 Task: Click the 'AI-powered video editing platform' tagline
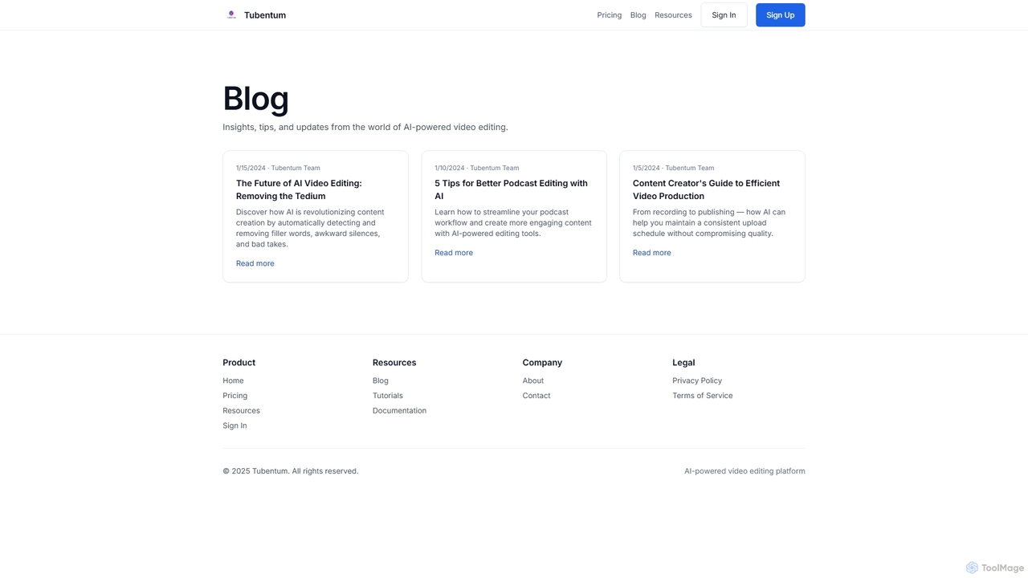744,471
